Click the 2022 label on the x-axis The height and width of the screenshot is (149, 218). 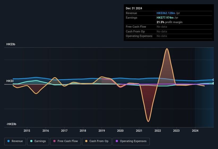pyautogui.click(x=158, y=131)
